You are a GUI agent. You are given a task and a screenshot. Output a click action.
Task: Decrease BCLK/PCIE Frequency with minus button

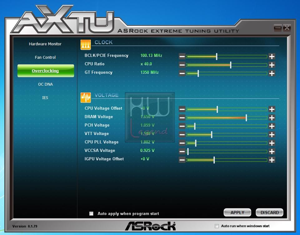click(x=182, y=57)
